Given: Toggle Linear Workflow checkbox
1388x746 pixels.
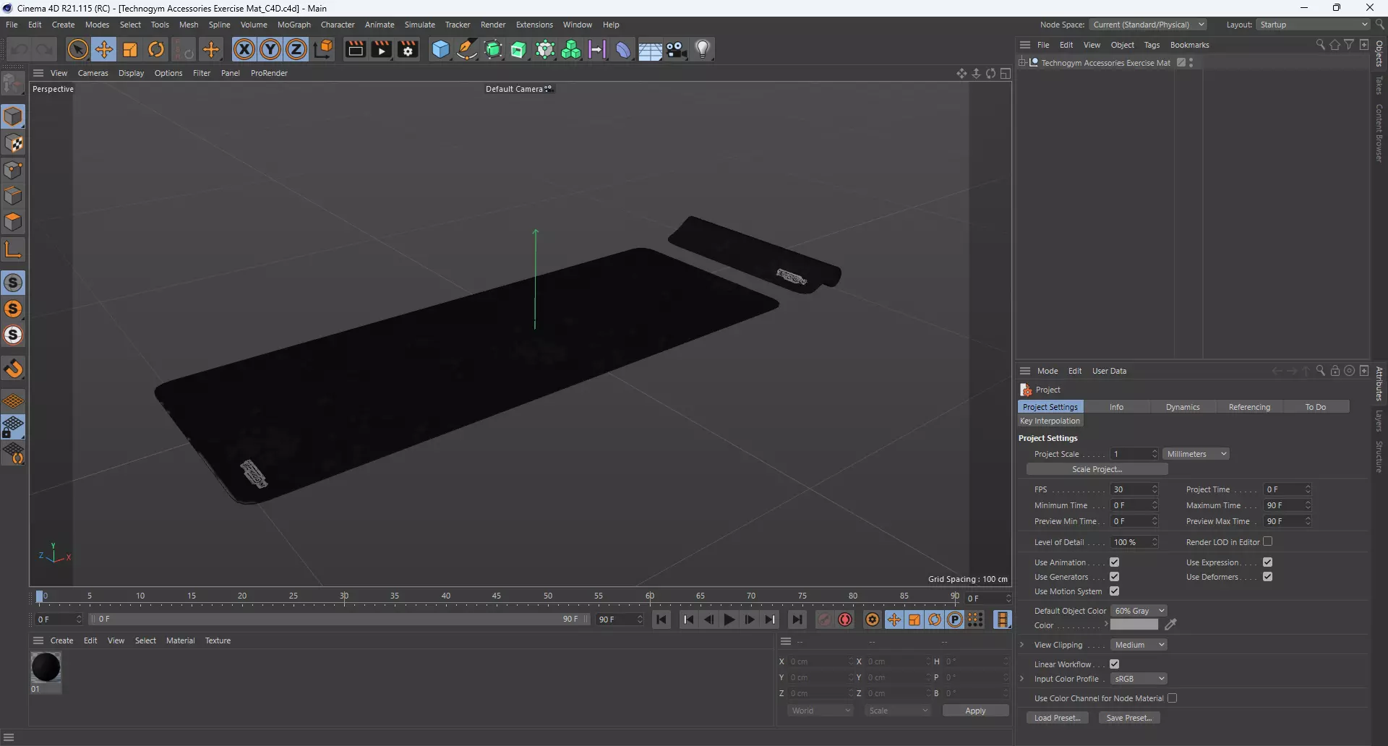Looking at the screenshot, I should tap(1114, 664).
